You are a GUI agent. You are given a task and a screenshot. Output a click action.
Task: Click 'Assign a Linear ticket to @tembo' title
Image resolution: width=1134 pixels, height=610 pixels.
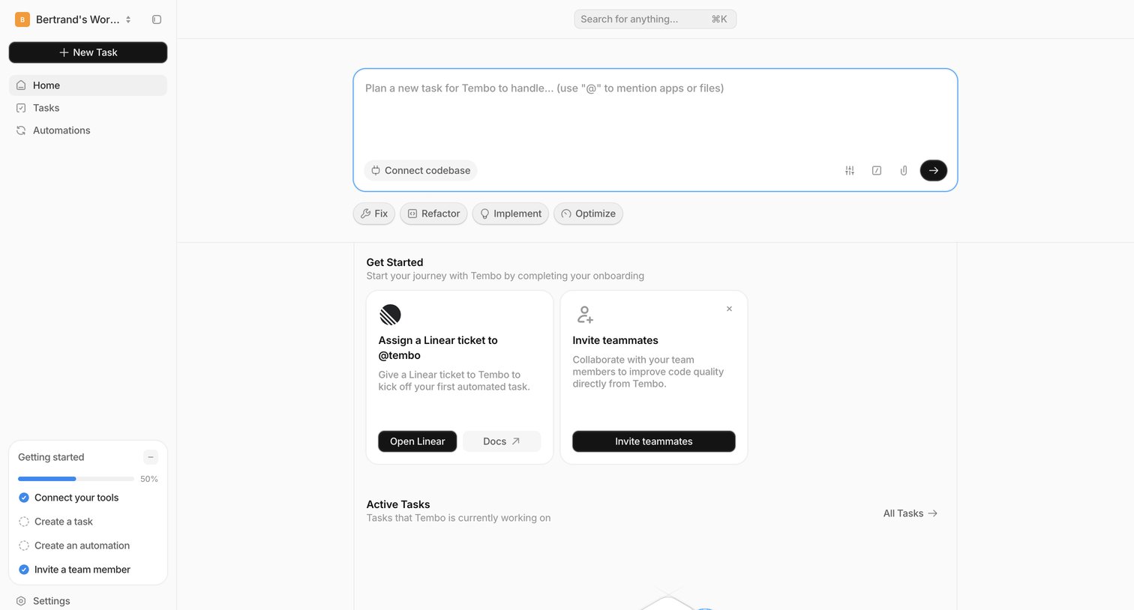click(438, 348)
